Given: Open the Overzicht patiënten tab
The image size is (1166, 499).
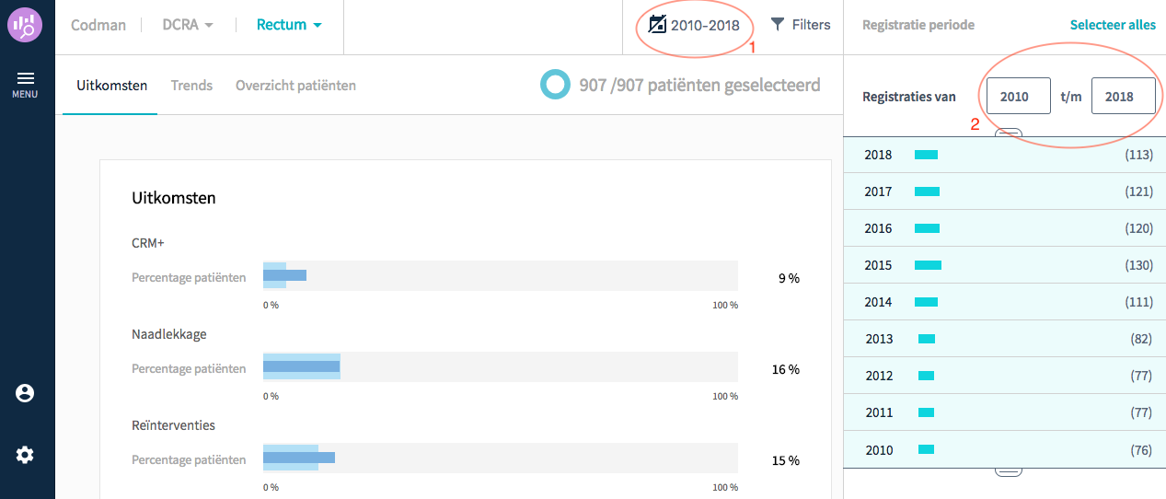Looking at the screenshot, I should 295,86.
